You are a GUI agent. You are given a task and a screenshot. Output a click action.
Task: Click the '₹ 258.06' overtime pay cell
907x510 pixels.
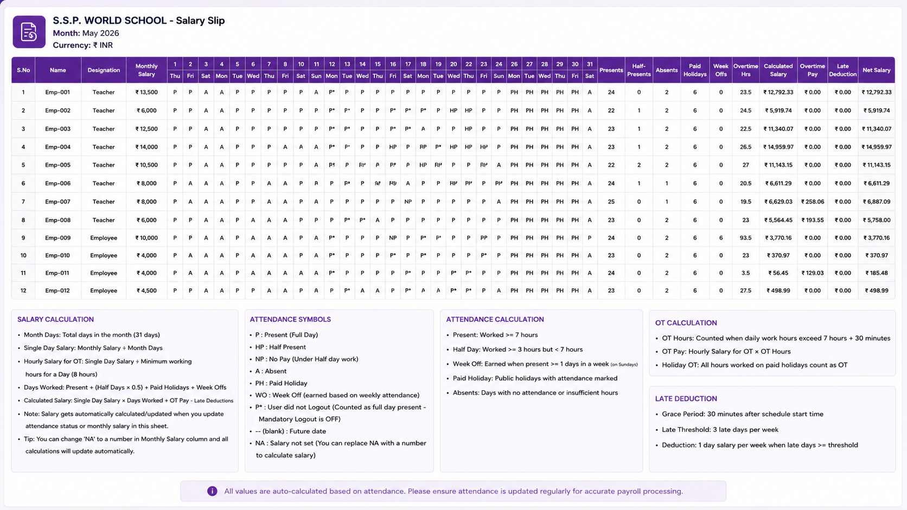(x=812, y=202)
